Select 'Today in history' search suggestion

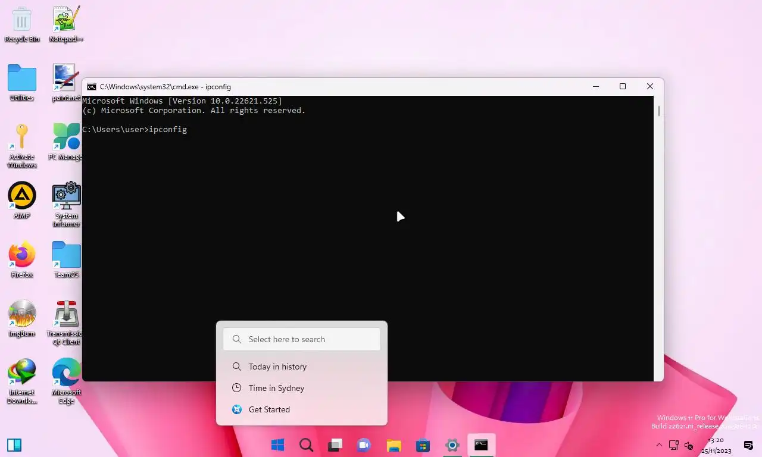302,367
